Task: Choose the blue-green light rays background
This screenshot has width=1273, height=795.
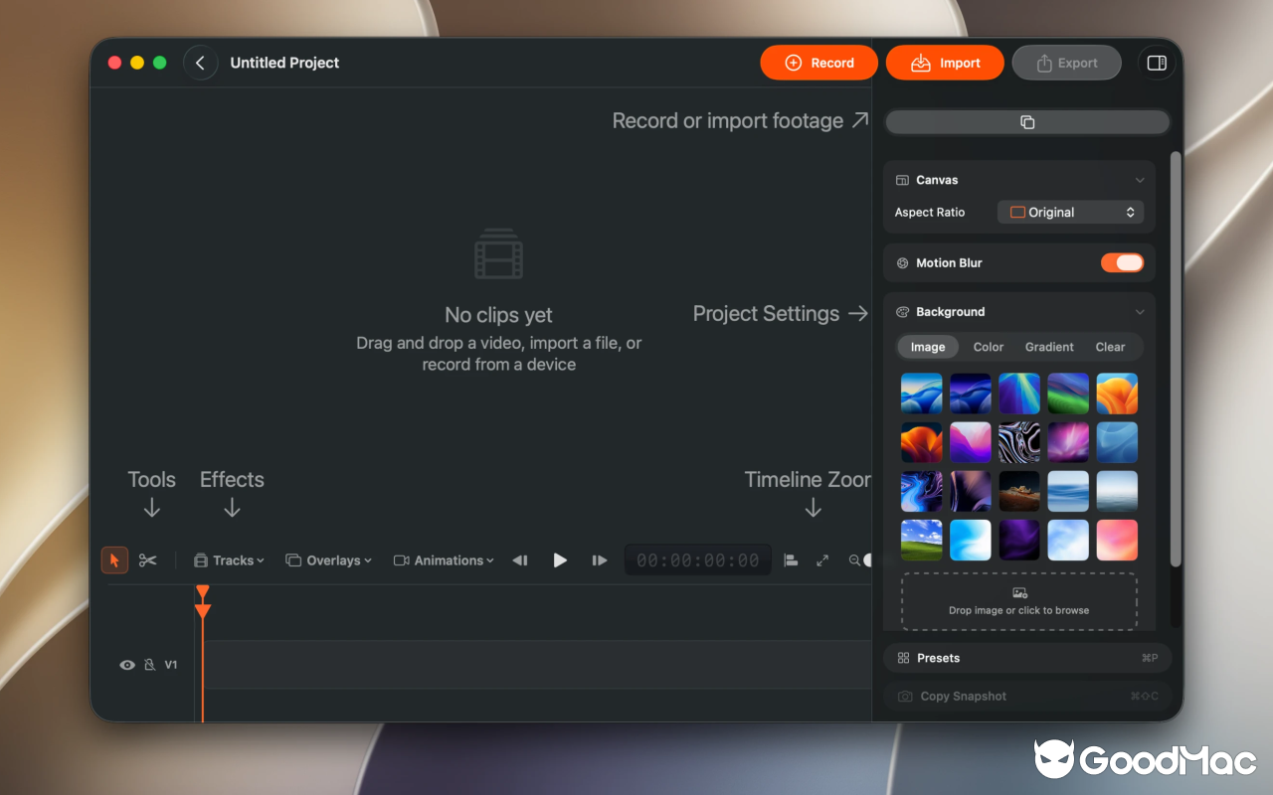Action: 1019,394
